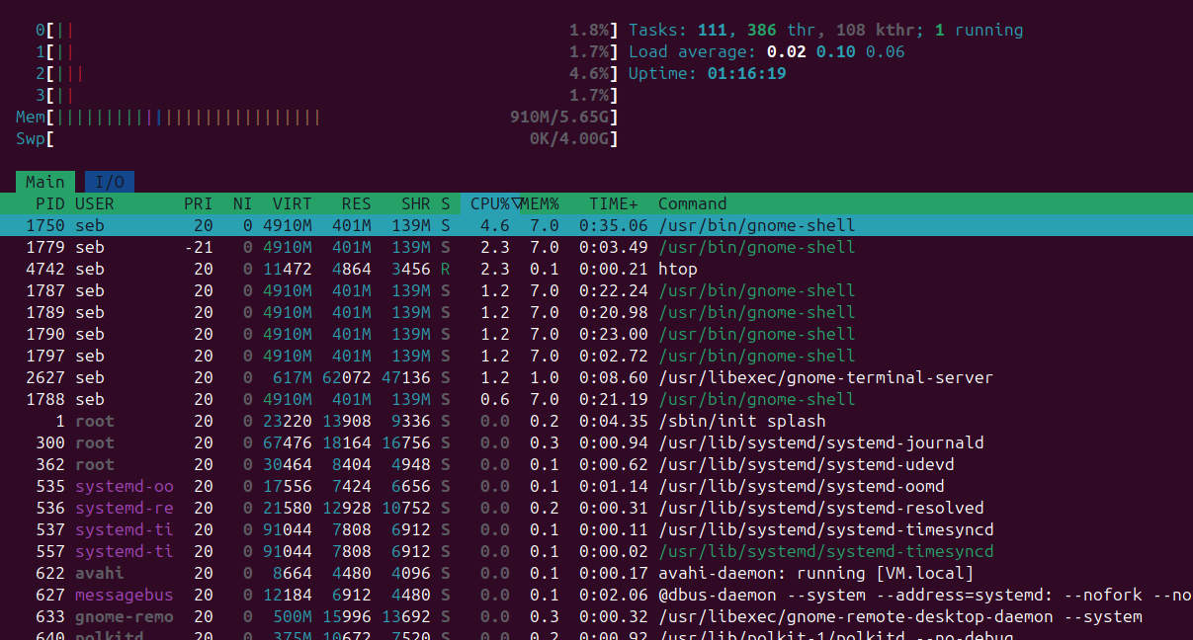Viewport: 1193px width, 640px height.
Task: Select the systemd-resolved process row
Action: [x=596, y=508]
